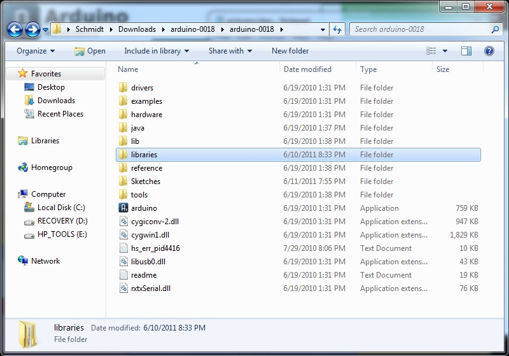Viewport: 509px width, 356px height.
Task: Click the arduino application icon
Action: point(123,208)
